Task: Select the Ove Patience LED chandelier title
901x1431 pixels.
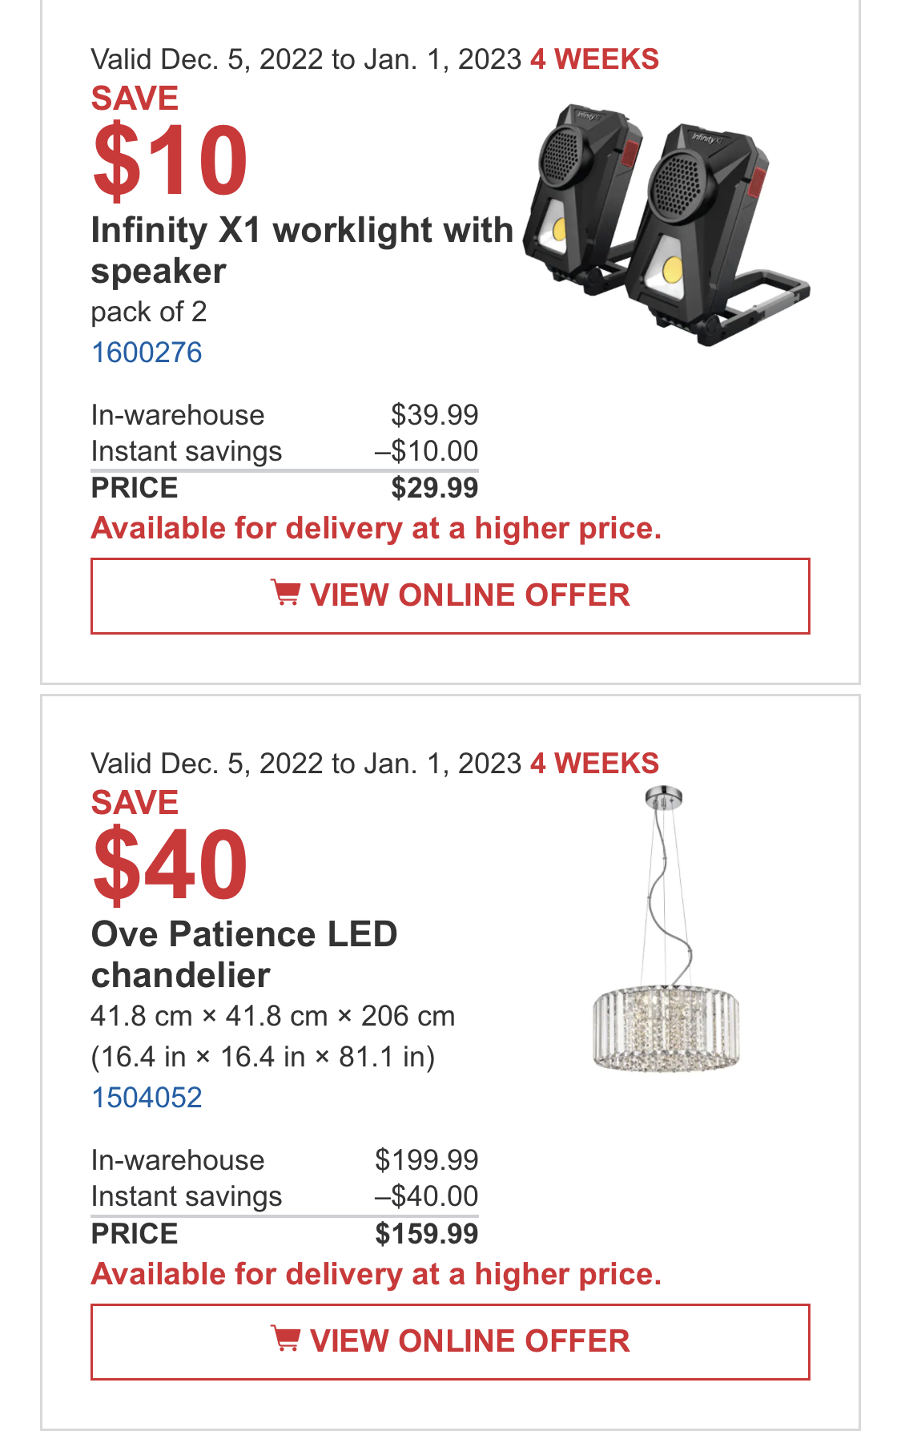Action: [x=244, y=955]
